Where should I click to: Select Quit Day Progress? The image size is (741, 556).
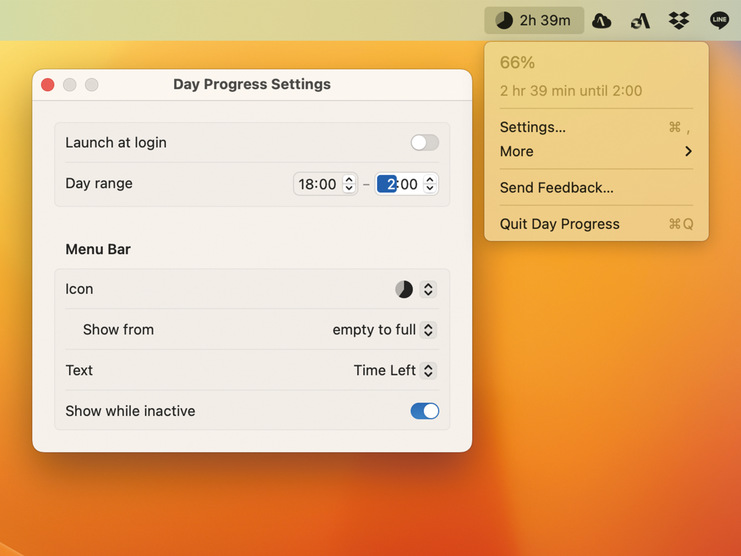[x=596, y=224]
